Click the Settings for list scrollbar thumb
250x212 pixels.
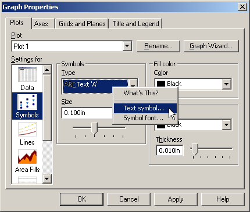point(47,107)
